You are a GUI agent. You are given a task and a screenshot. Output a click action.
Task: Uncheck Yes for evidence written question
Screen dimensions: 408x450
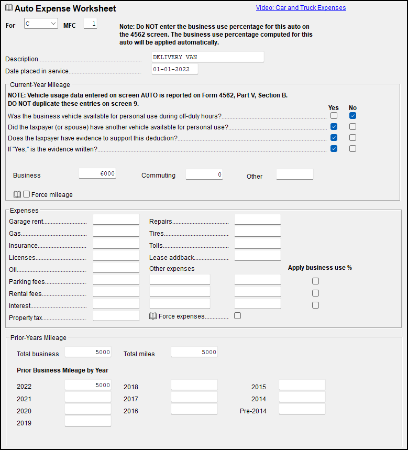[x=334, y=148]
